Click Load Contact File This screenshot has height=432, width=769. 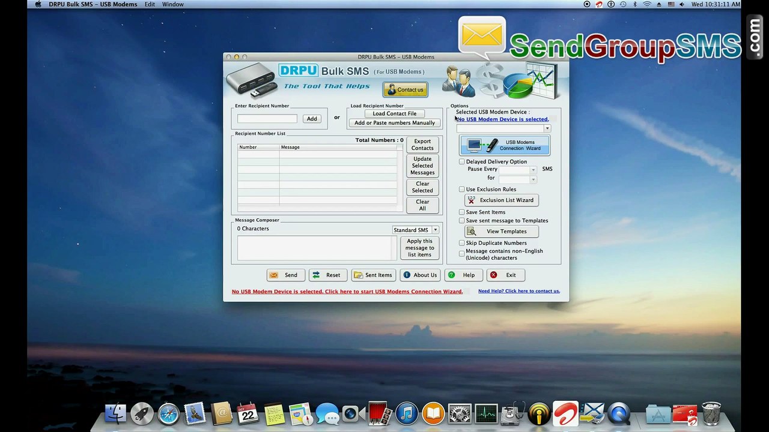[x=395, y=113]
